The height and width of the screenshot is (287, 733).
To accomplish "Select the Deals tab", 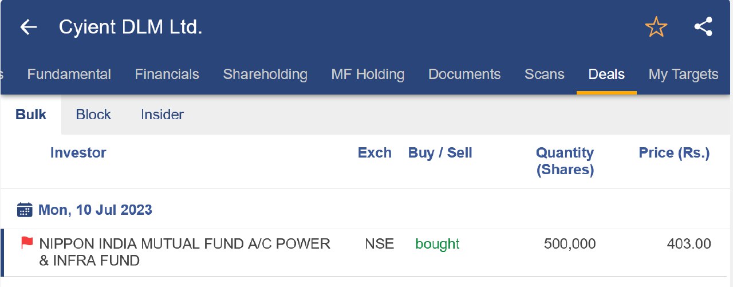I will [606, 74].
